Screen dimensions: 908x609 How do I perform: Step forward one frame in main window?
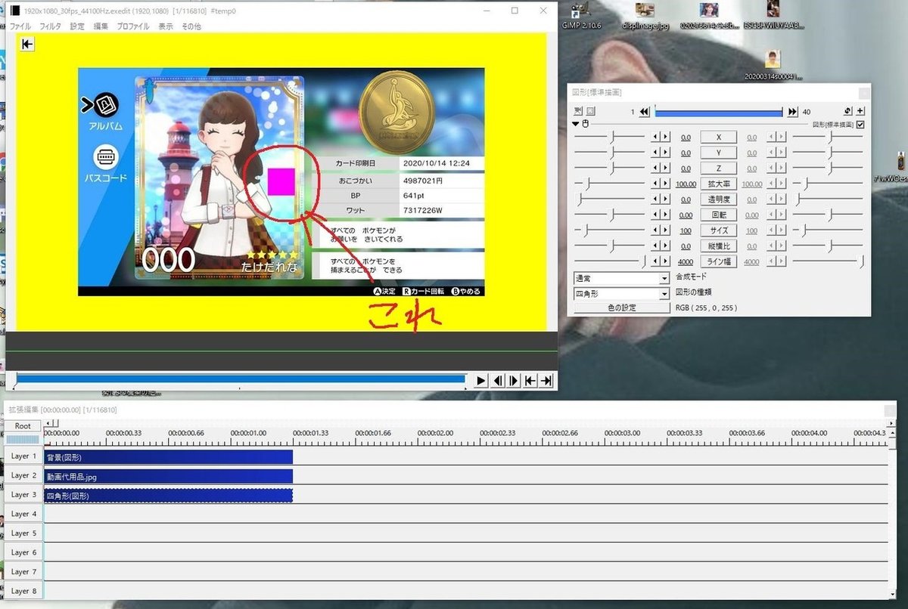[514, 380]
